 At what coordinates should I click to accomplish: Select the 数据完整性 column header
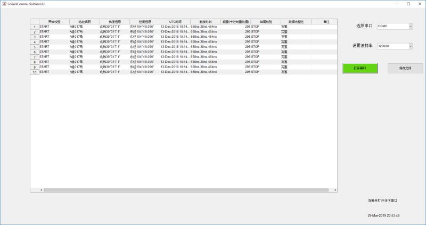click(296, 22)
